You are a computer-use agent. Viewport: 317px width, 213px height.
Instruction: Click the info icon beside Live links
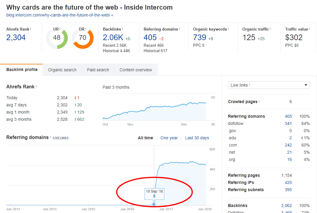[x=250, y=85]
